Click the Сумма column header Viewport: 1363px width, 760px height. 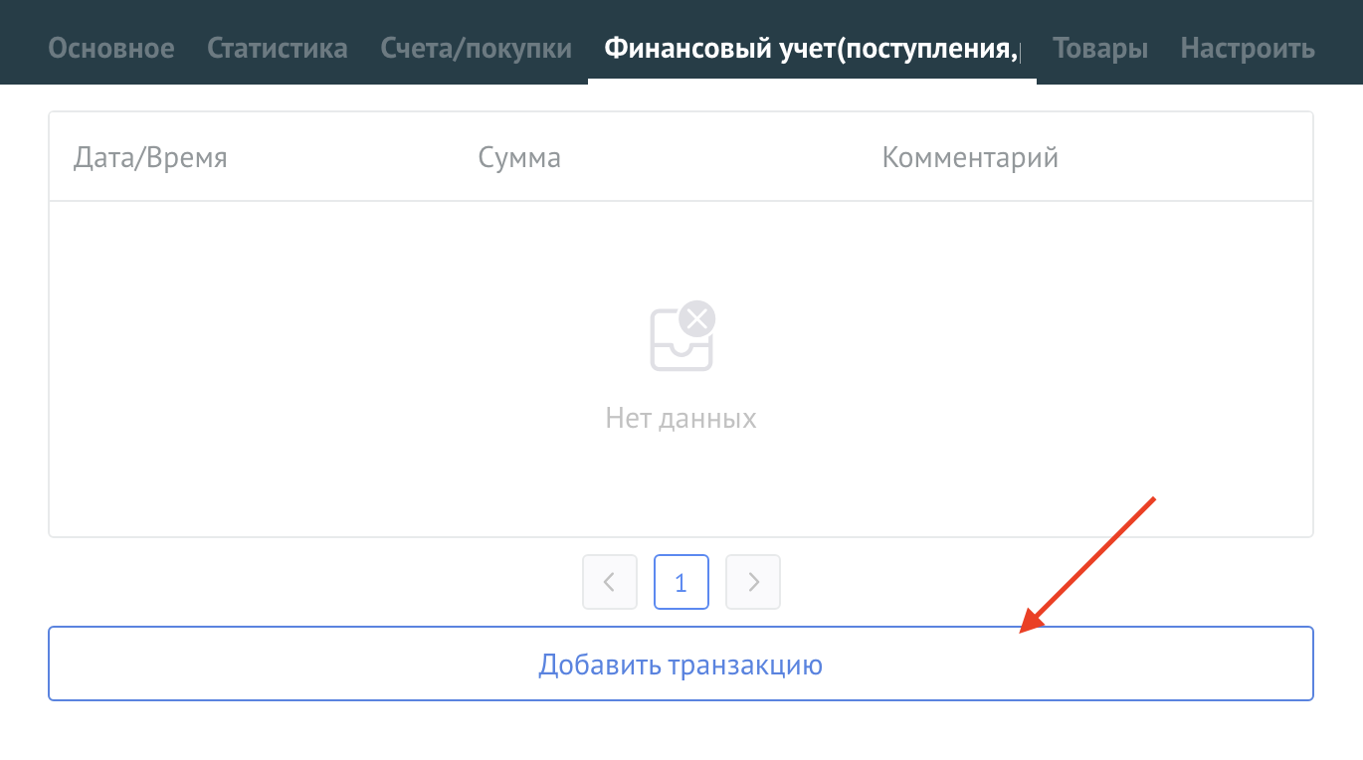click(519, 157)
